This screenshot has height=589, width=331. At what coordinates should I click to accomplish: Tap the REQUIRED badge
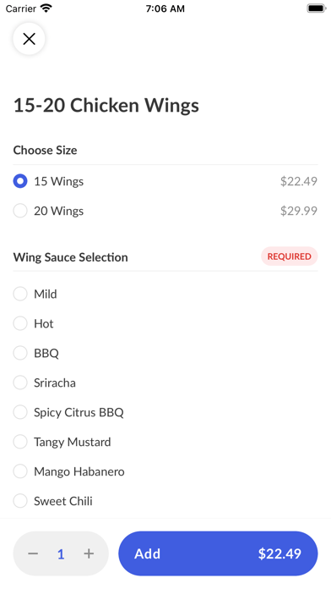(x=290, y=256)
